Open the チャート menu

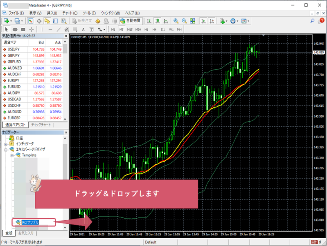point(70,13)
